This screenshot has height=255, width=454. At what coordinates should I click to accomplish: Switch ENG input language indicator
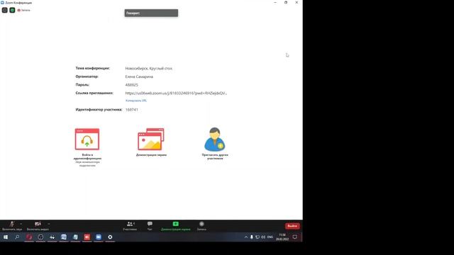click(270, 237)
